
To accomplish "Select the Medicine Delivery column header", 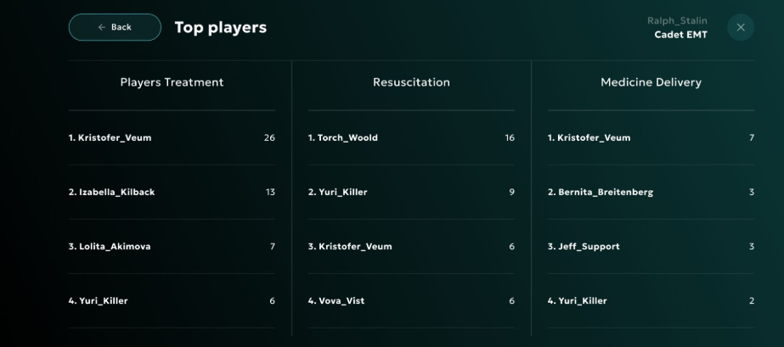I will [x=651, y=82].
